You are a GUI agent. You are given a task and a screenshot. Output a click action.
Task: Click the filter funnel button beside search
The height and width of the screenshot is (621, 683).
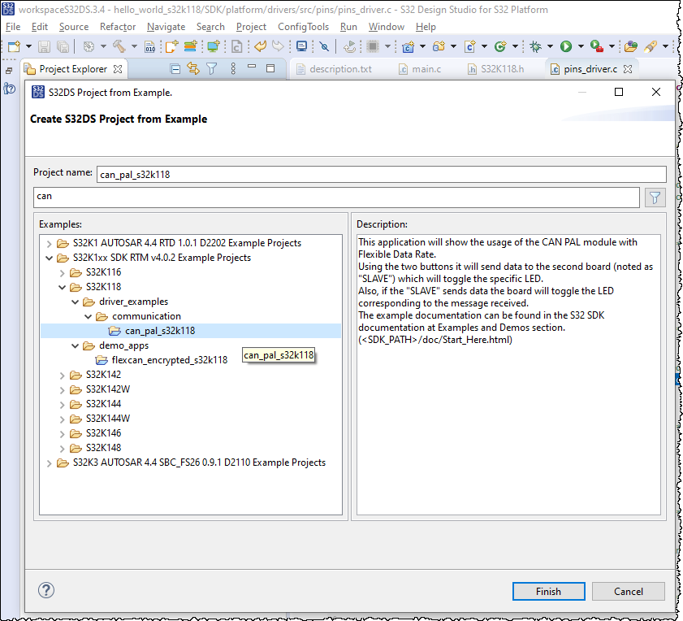[x=655, y=198]
